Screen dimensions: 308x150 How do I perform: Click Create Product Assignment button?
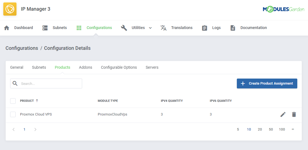(x=267, y=83)
